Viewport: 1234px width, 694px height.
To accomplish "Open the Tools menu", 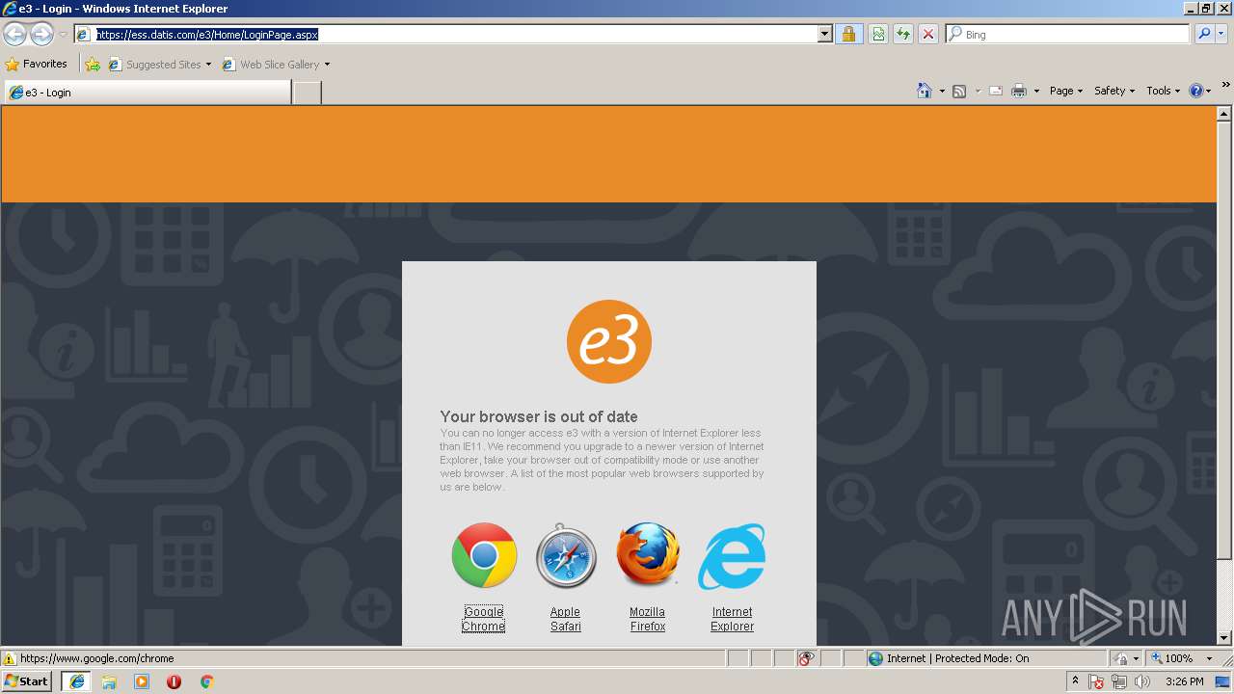I will coord(1163,91).
